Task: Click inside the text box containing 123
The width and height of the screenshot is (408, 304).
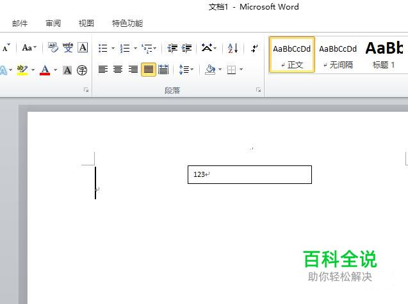Action: 250,174
